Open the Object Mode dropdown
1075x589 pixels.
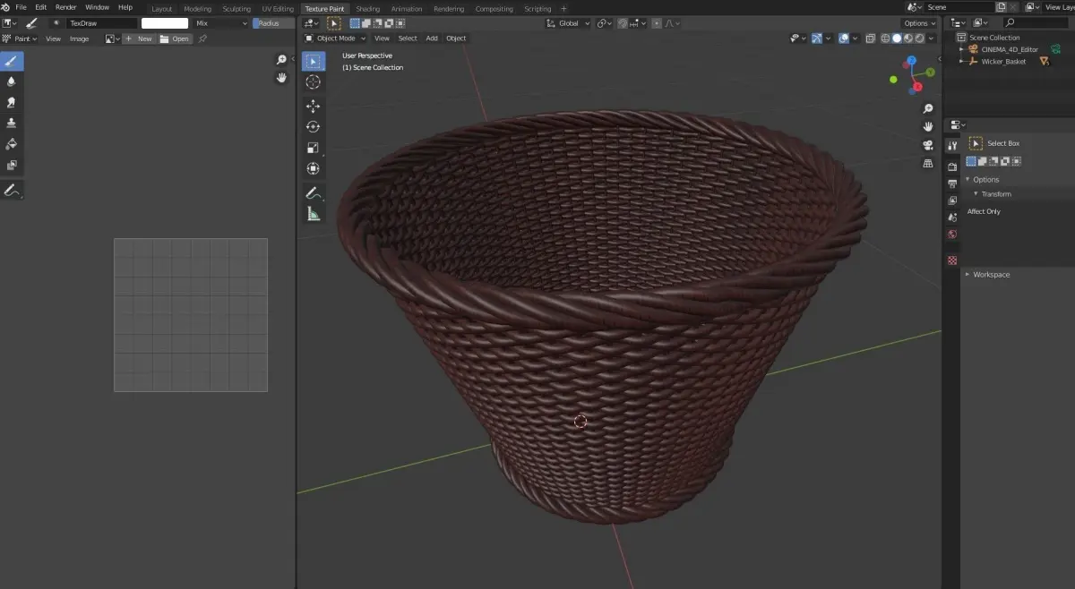(335, 38)
